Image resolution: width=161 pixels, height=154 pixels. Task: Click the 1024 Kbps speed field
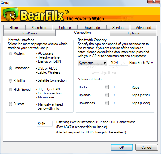click(119, 63)
